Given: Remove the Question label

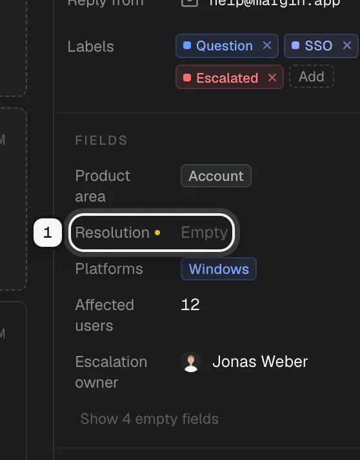Looking at the screenshot, I should click(267, 45).
